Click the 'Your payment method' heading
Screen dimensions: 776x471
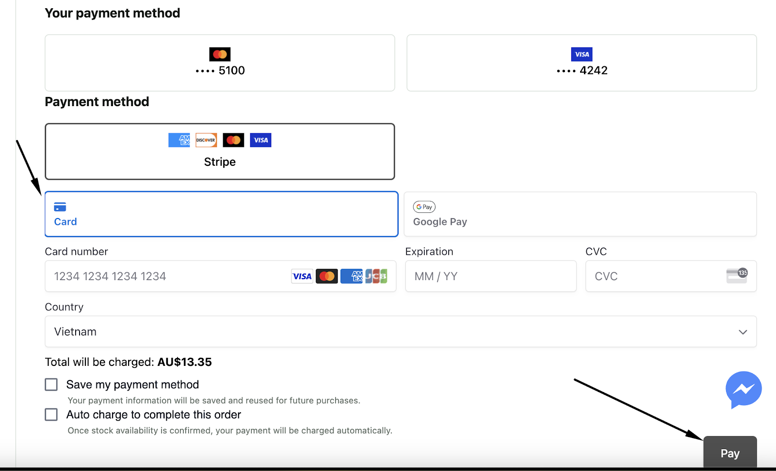click(113, 13)
